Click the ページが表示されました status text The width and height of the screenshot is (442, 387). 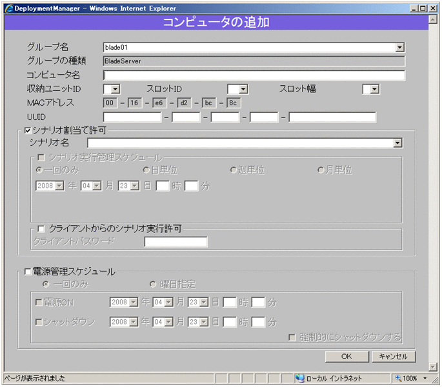click(34, 378)
